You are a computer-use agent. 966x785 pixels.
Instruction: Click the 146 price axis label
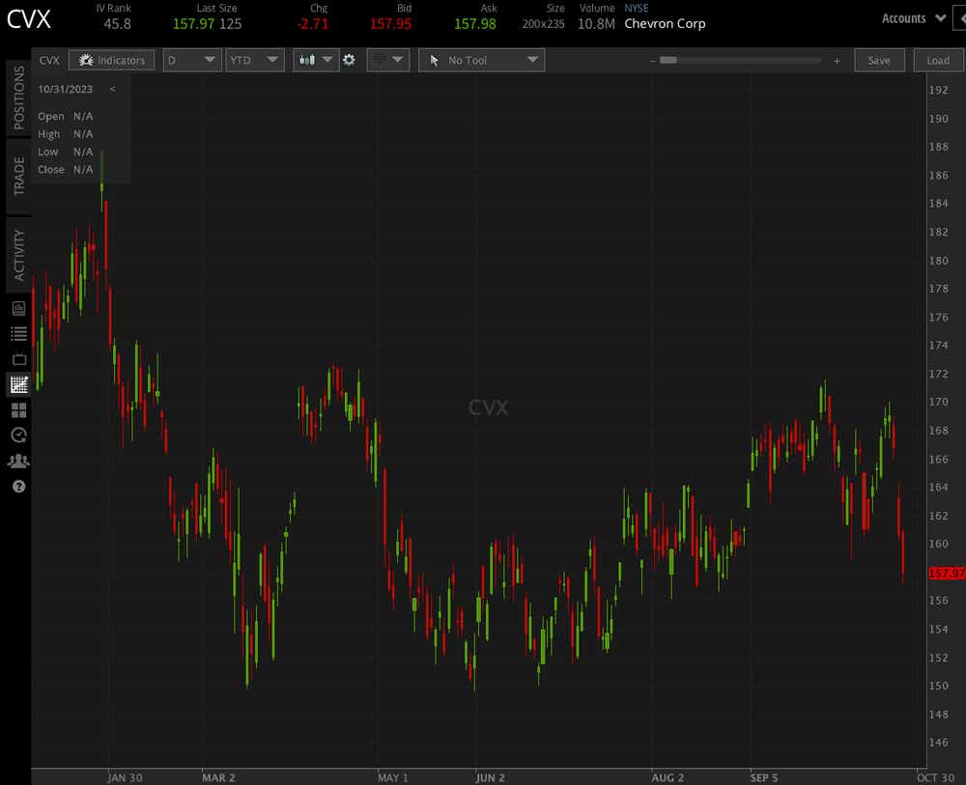click(x=938, y=743)
